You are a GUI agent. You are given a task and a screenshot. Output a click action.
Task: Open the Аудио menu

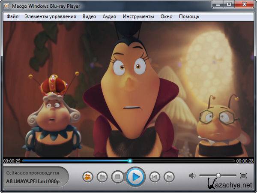coord(109,16)
